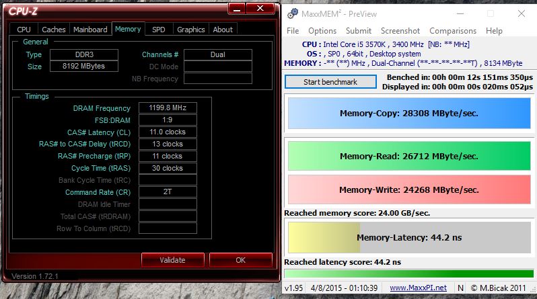Open the Mainboard tab
537x299 pixels.
tap(90, 30)
